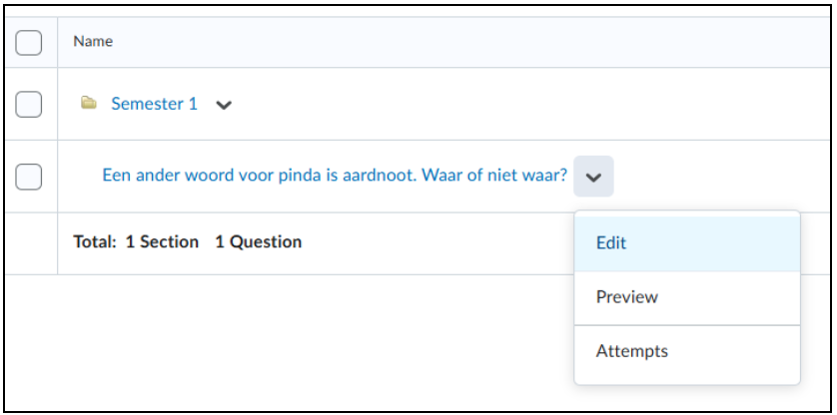Select the checkbox for the pinda question
This screenshot has height=415, width=837.
click(x=28, y=177)
